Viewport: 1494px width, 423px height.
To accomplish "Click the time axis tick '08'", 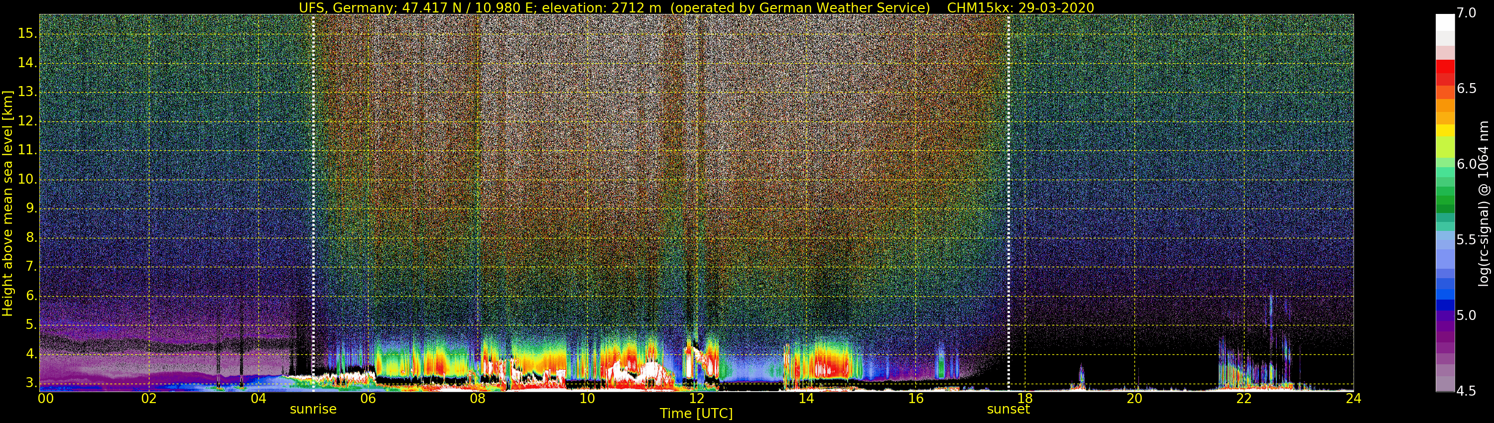I will [x=477, y=398].
